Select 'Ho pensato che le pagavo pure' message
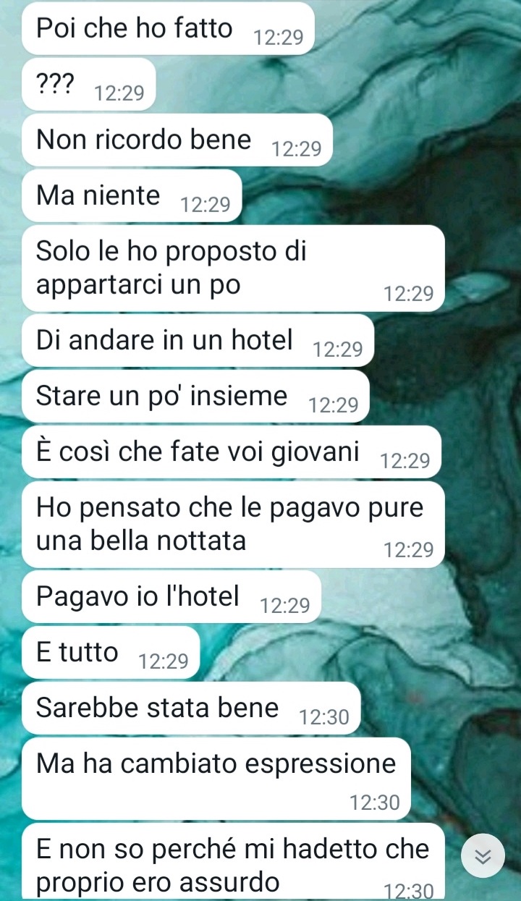The width and height of the screenshot is (521, 901). pyautogui.click(x=233, y=525)
